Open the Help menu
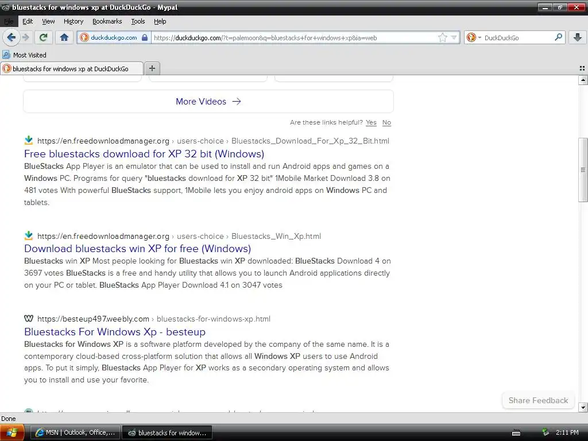588x441 pixels. [x=160, y=21]
